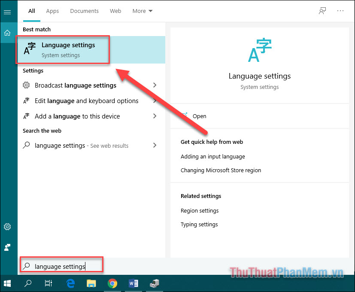This screenshot has width=355, height=292.
Task: Switch to the Documents search tab
Action: tap(84, 11)
